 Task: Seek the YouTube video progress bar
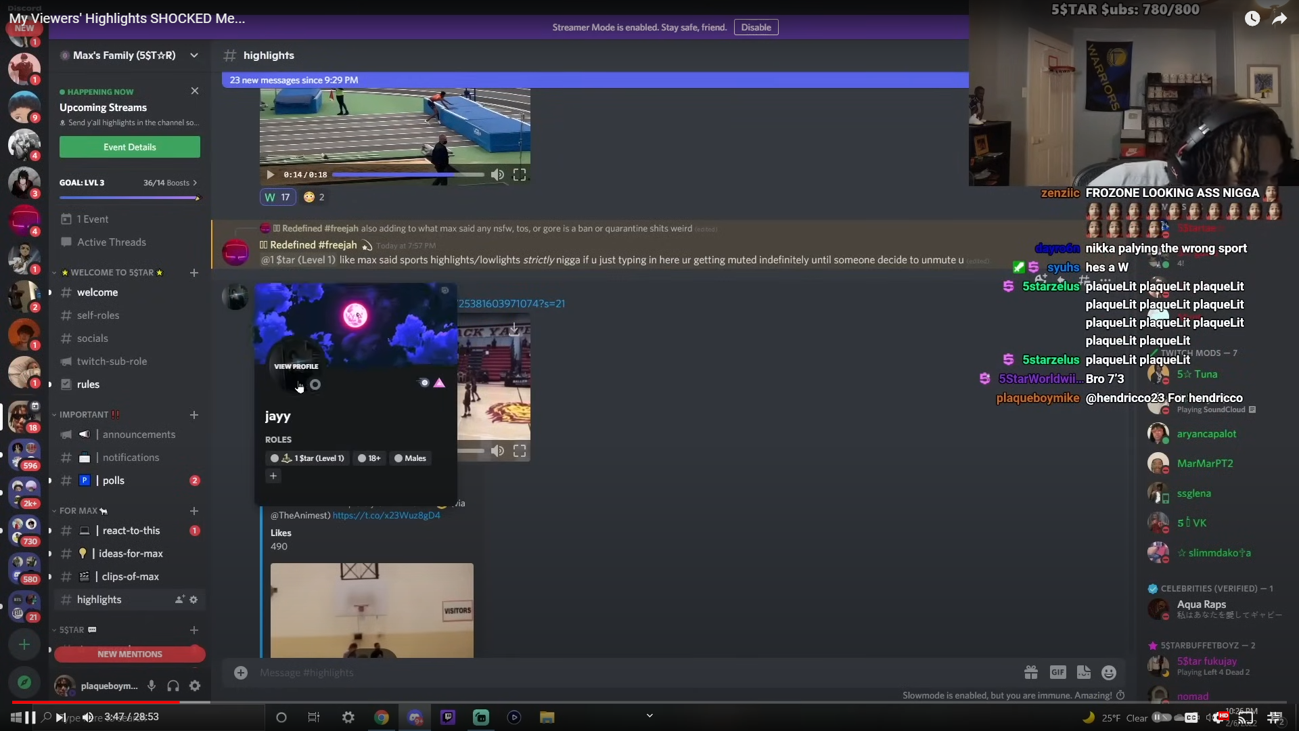[x=649, y=702]
